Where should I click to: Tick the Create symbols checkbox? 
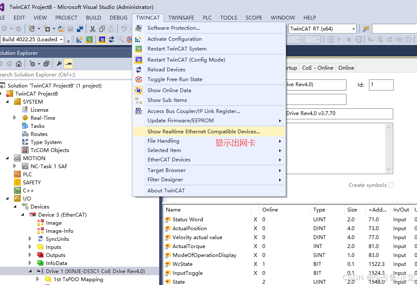click(x=391, y=185)
